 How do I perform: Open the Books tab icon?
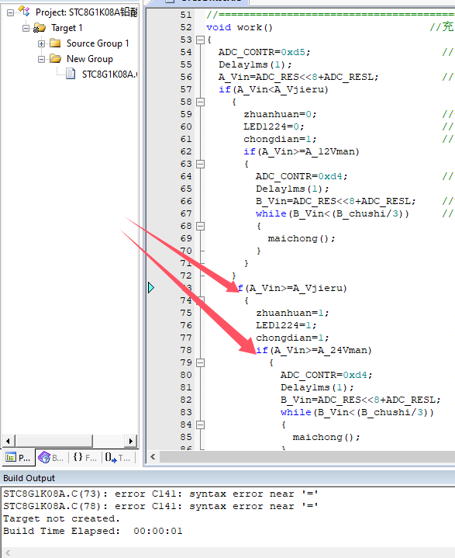[x=44, y=457]
